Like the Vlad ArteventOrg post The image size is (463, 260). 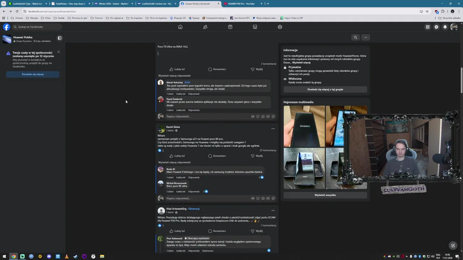click(x=177, y=231)
